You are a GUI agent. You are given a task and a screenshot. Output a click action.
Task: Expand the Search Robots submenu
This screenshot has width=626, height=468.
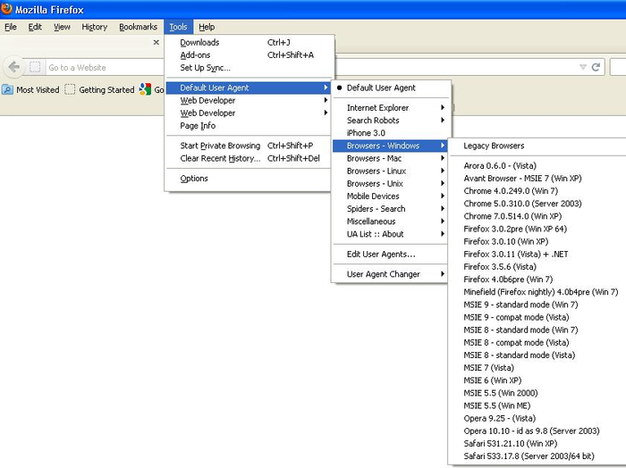392,121
